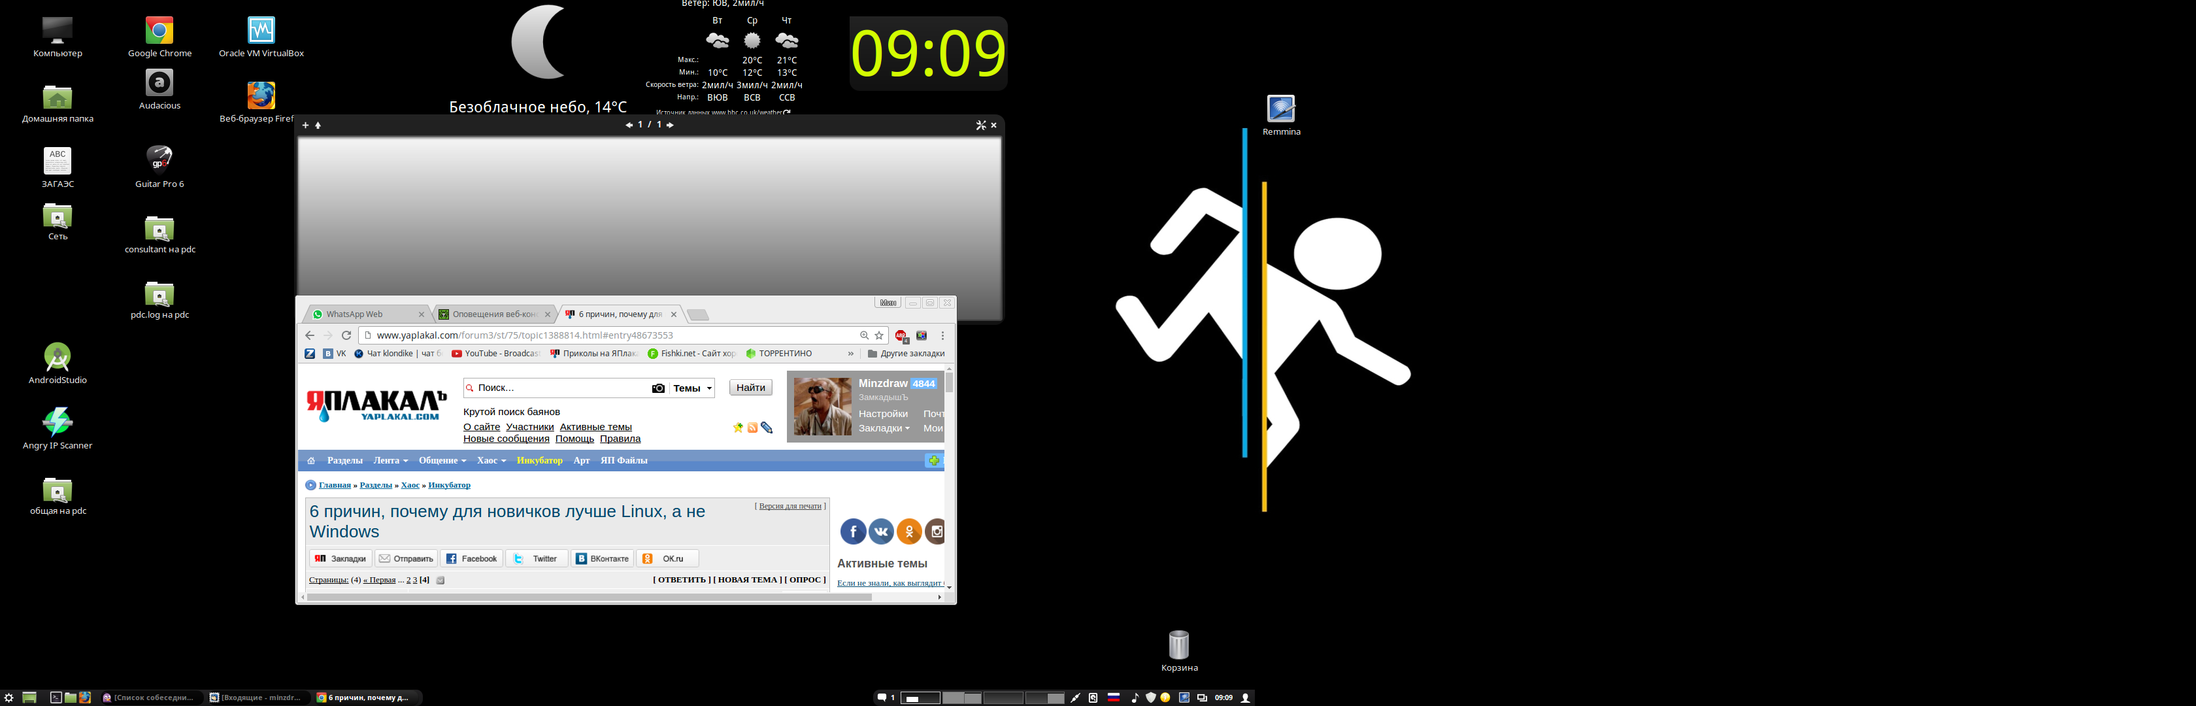This screenshot has width=2196, height=706.
Task: Open the Активные темы link
Action: pos(595,427)
